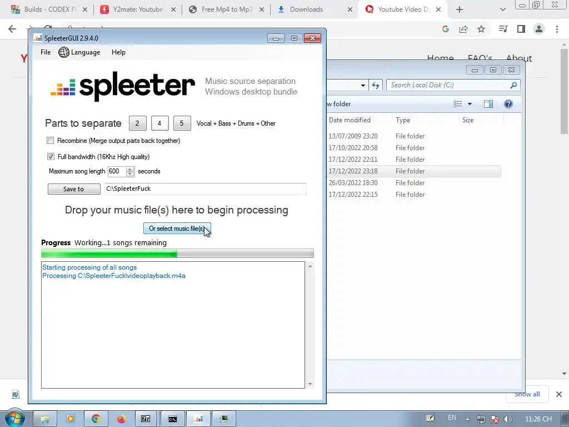Viewport: 569px width, 427px height.
Task: Click Or select music file(s) button
Action: pyautogui.click(x=177, y=229)
